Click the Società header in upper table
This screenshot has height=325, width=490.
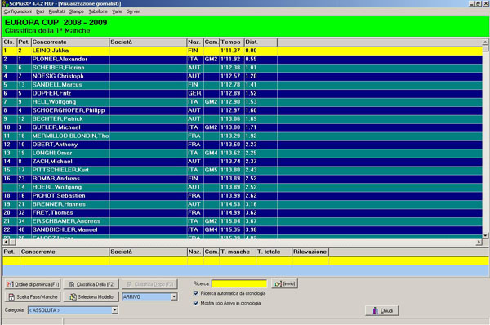pos(148,42)
